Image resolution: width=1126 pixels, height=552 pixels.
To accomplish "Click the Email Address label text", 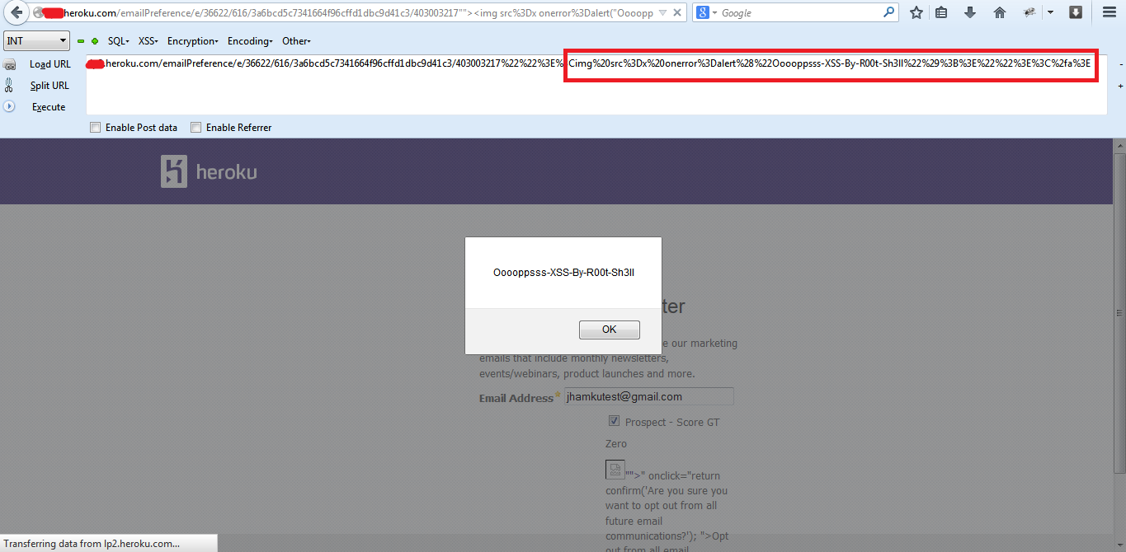I will pos(516,398).
